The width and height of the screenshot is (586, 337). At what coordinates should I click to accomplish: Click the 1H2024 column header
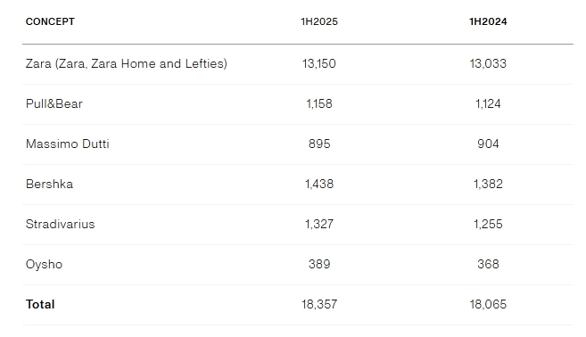click(x=488, y=21)
